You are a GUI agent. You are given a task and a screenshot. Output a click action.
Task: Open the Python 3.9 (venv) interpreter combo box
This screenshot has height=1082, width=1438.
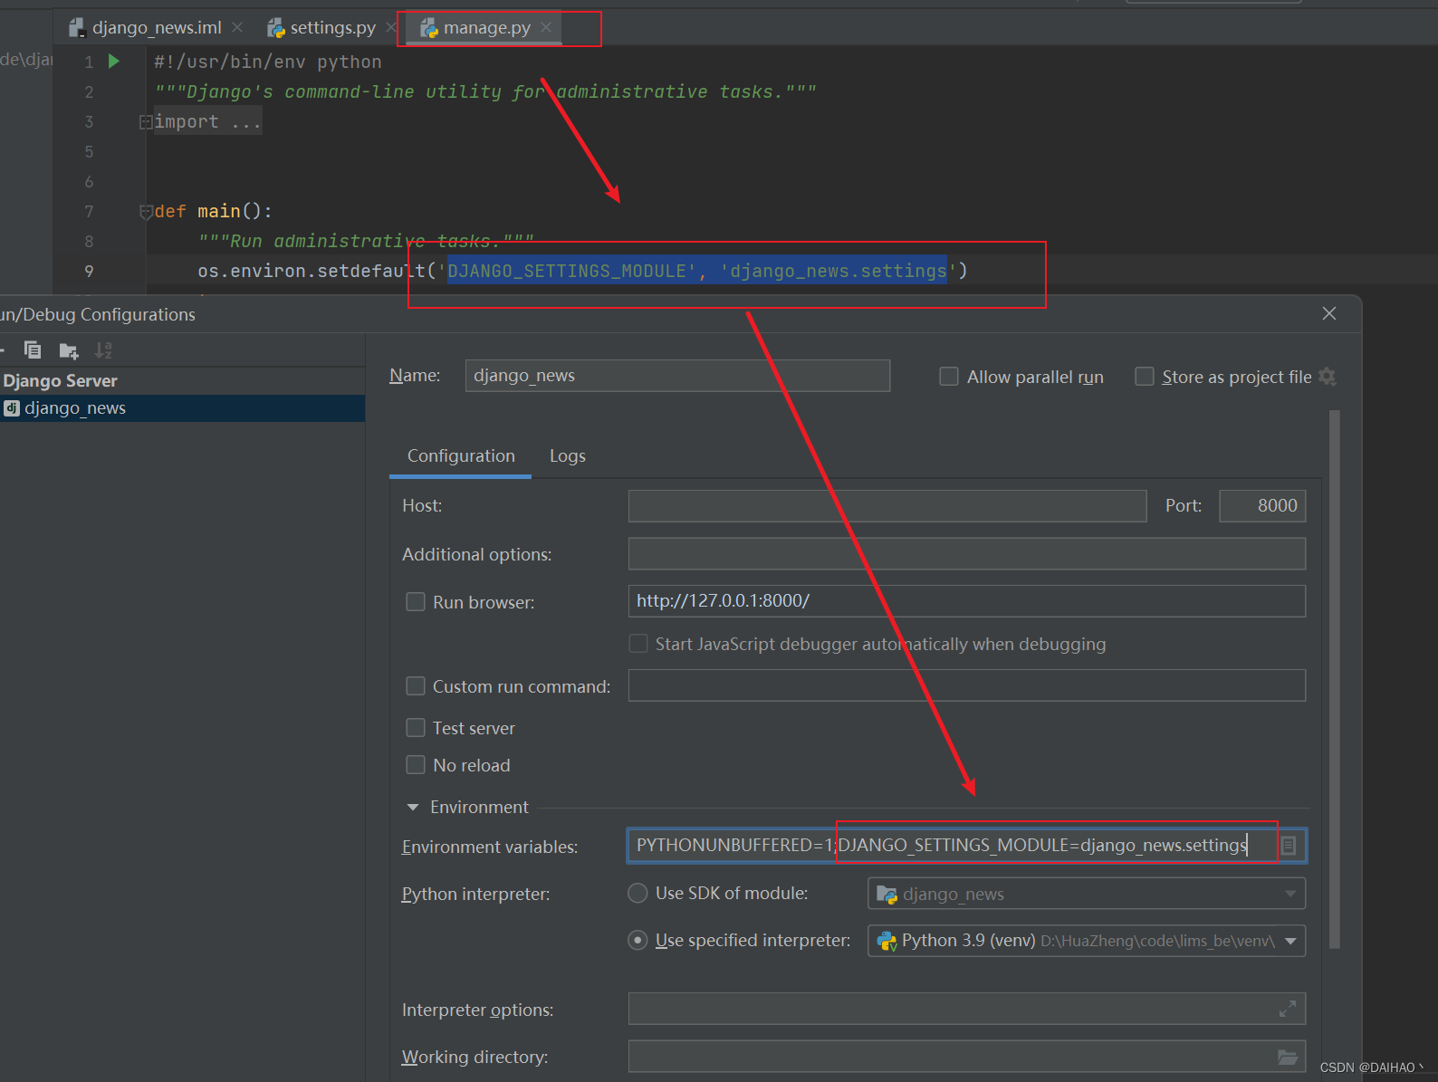coord(1087,941)
